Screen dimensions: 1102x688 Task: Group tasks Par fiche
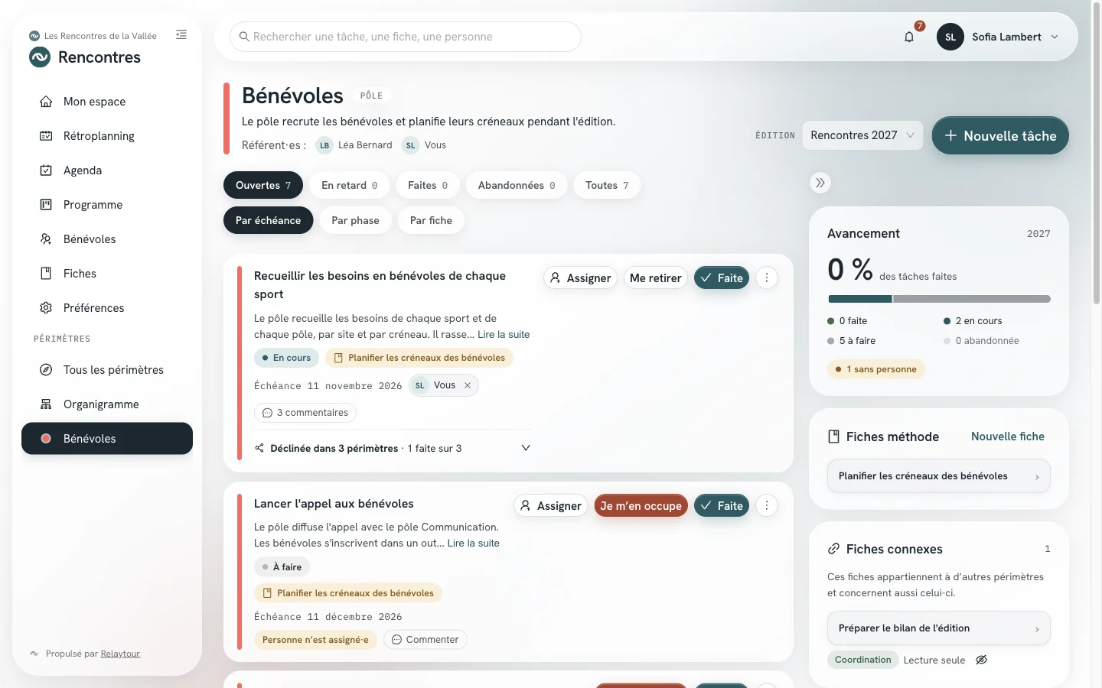[431, 220]
